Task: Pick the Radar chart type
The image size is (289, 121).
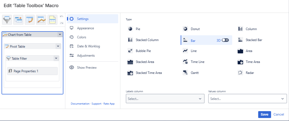Action: pos(250,73)
